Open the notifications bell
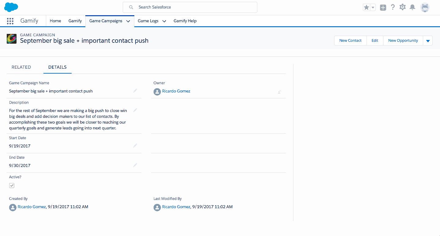Image resolution: width=440 pixels, height=236 pixels. coord(412,7)
